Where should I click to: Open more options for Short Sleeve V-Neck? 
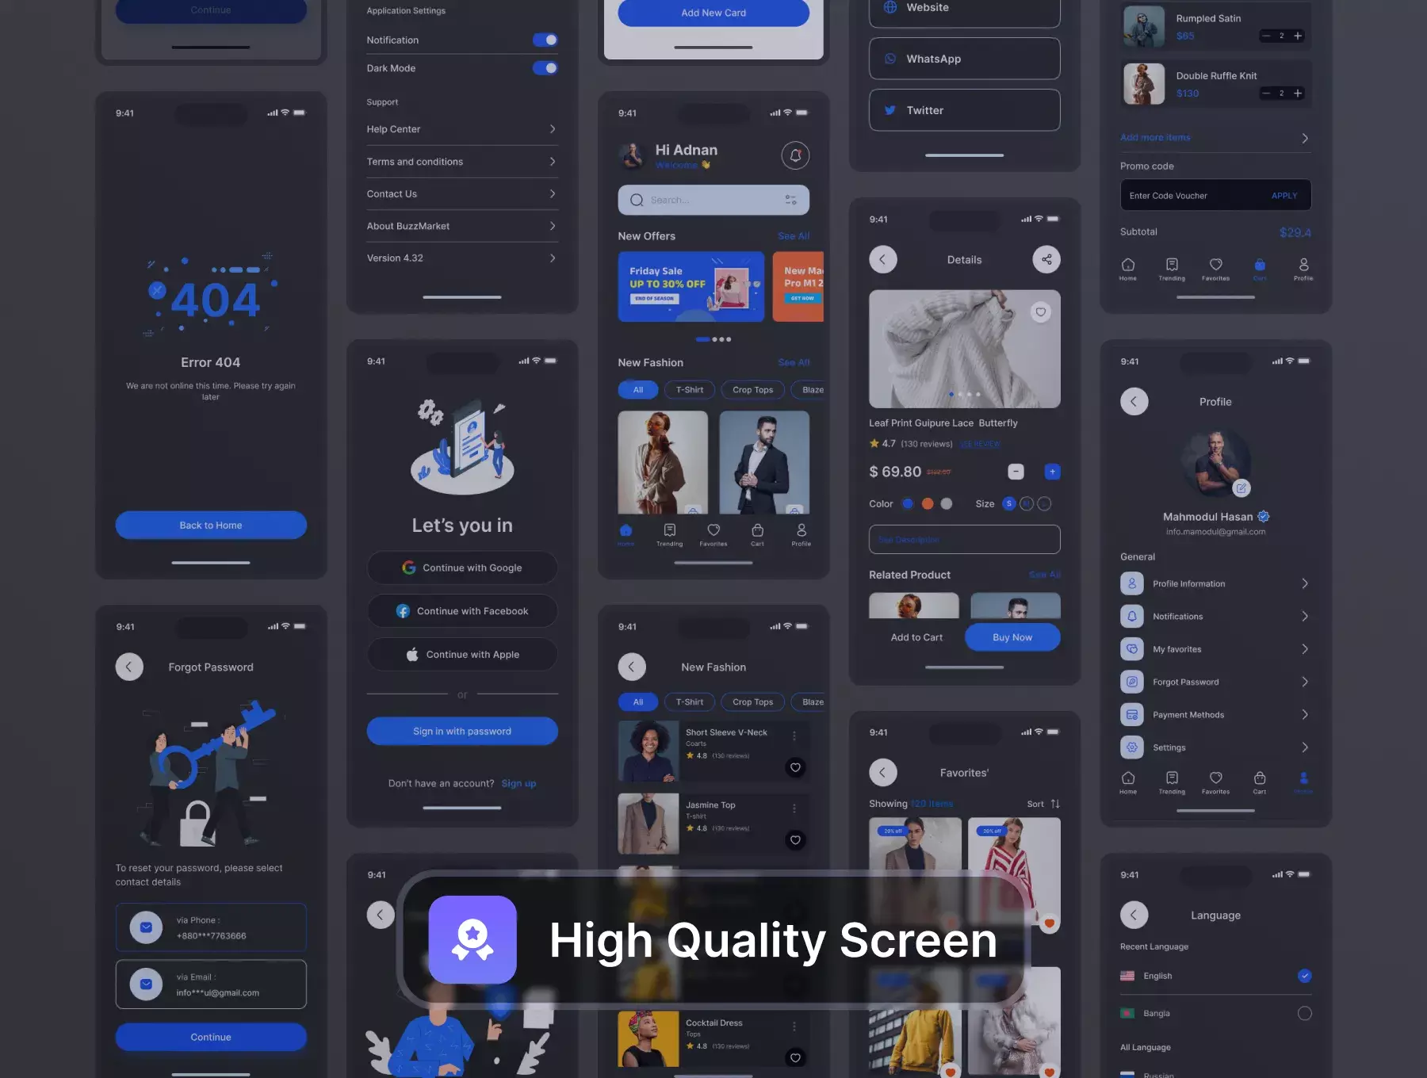point(794,736)
